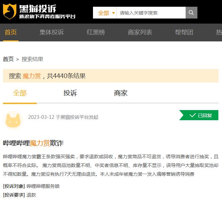Open the 红黑榜 navigation item
Viewport: 222px width, 201px height.
click(96, 32)
